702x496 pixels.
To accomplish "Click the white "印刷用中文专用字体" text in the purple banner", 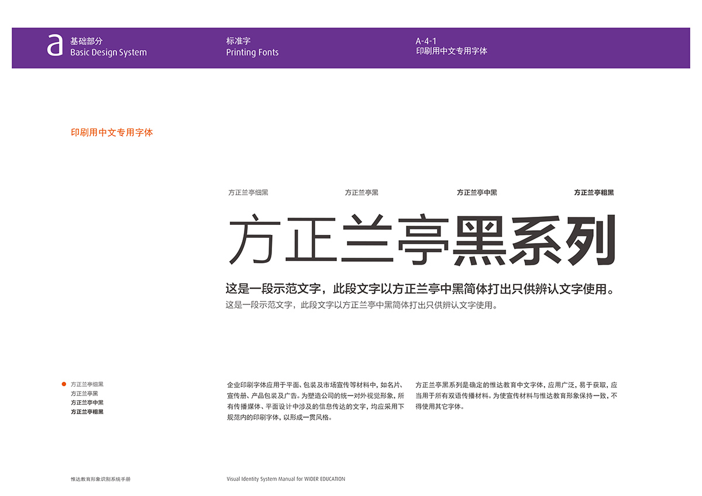I will [451, 51].
